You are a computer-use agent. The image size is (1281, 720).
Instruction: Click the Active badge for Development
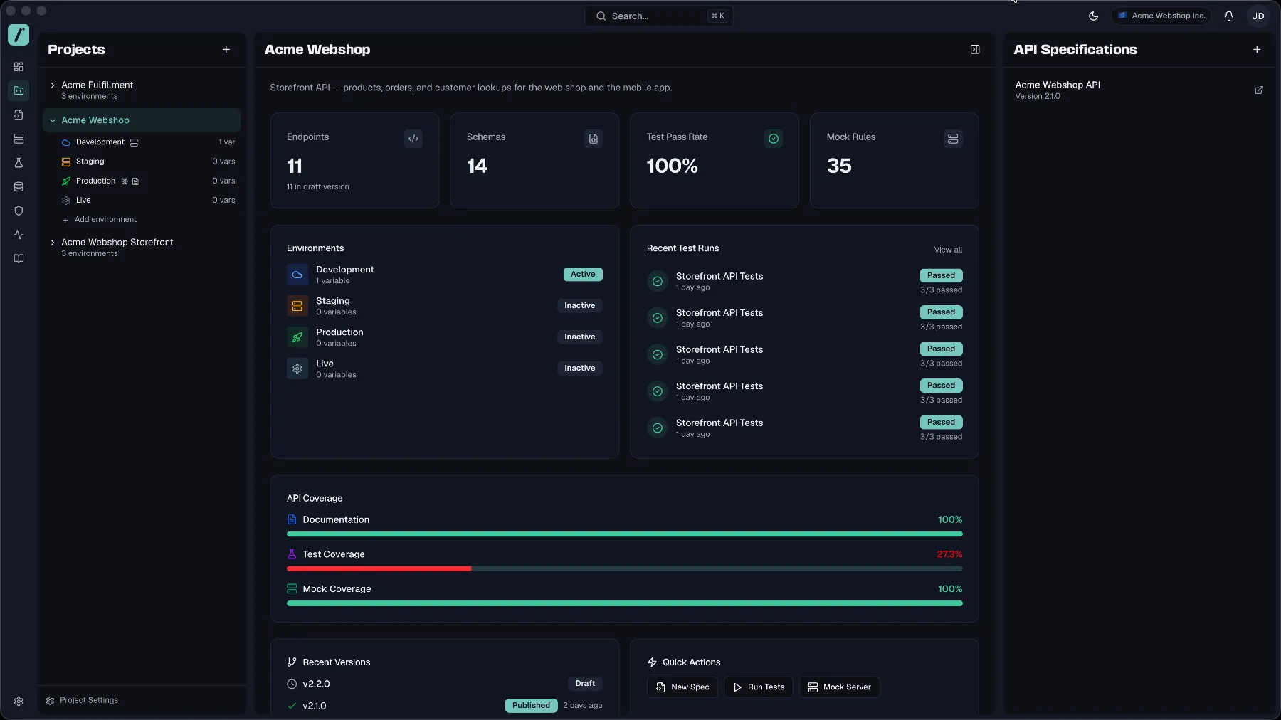pos(583,275)
